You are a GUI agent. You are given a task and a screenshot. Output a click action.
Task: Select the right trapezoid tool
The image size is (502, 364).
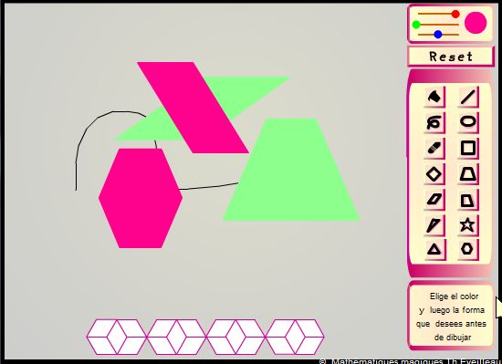pyautogui.click(x=467, y=200)
